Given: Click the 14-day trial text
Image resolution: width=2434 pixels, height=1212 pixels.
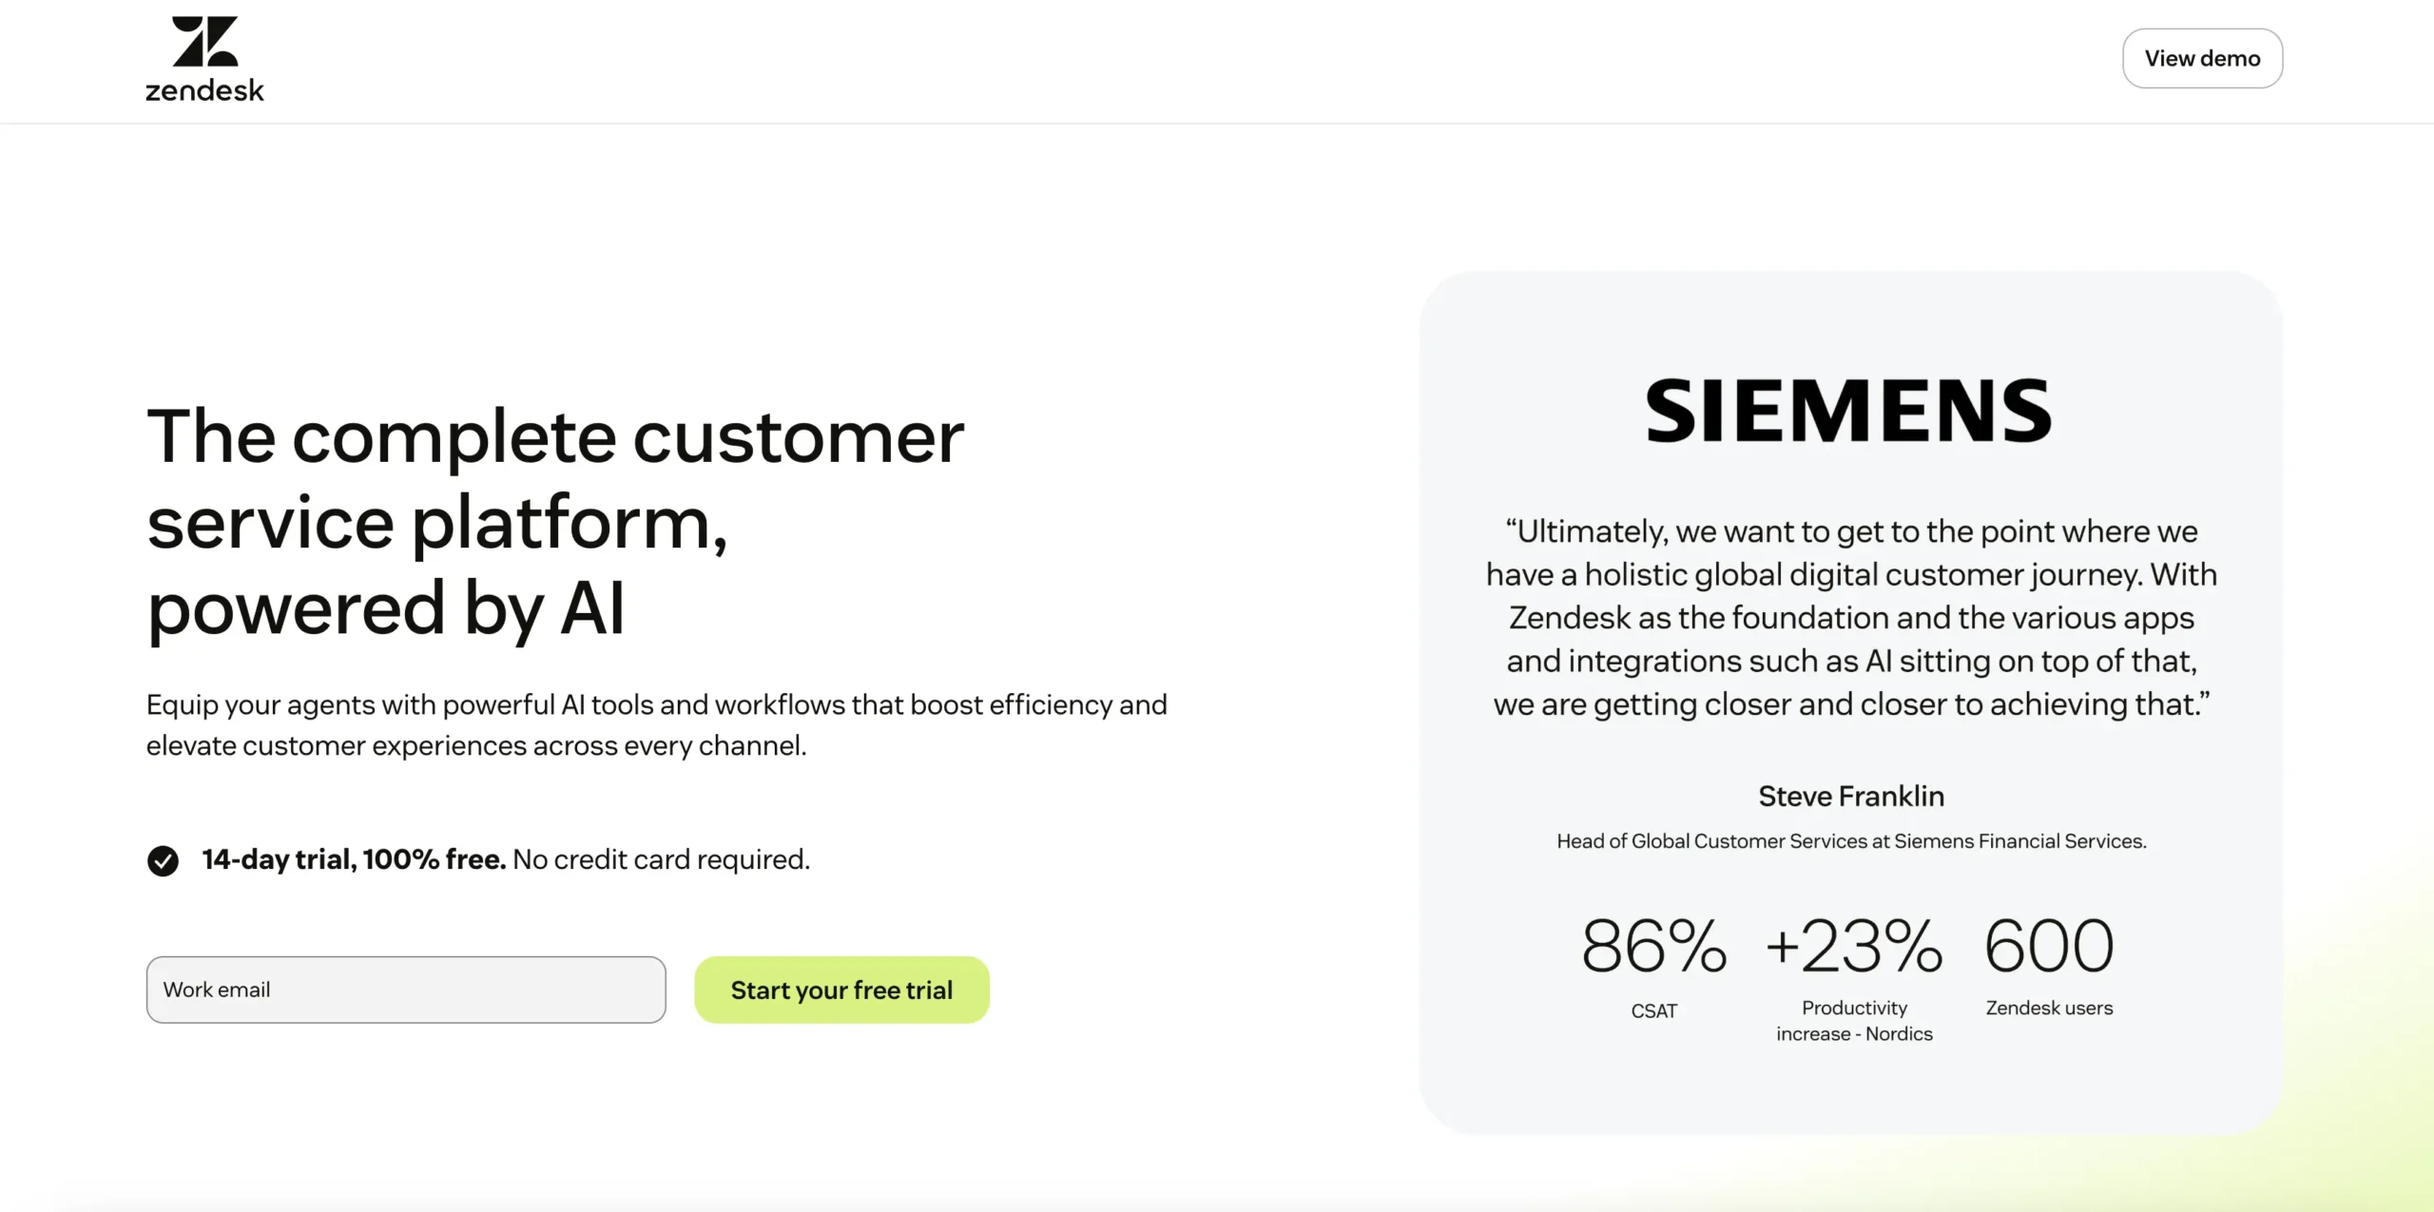Looking at the screenshot, I should point(352,858).
